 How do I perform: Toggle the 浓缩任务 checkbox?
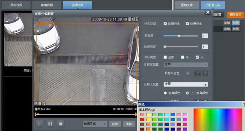point(166,24)
